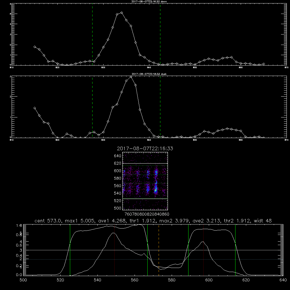Click the left green dashed line in dusk plot
290x290 pixels.
pos(92,107)
